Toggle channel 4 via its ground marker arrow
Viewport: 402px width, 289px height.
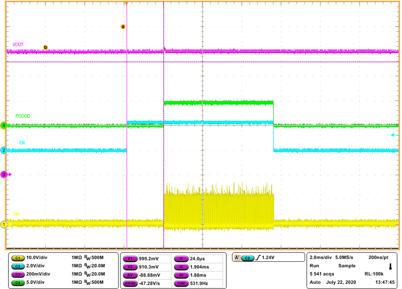click(3, 125)
